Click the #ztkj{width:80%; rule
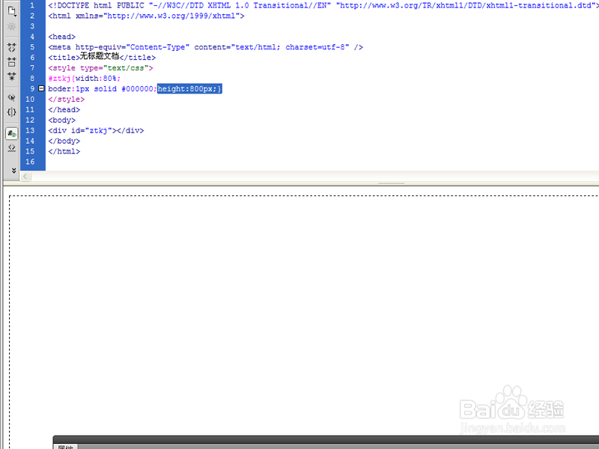Image resolution: width=599 pixels, height=449 pixels. tap(85, 79)
